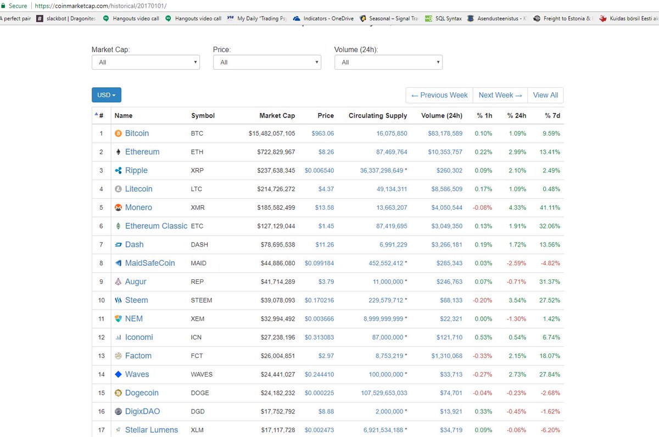Click the DigixDAO logo icon
The width and height of the screenshot is (659, 437).
coord(118,411)
